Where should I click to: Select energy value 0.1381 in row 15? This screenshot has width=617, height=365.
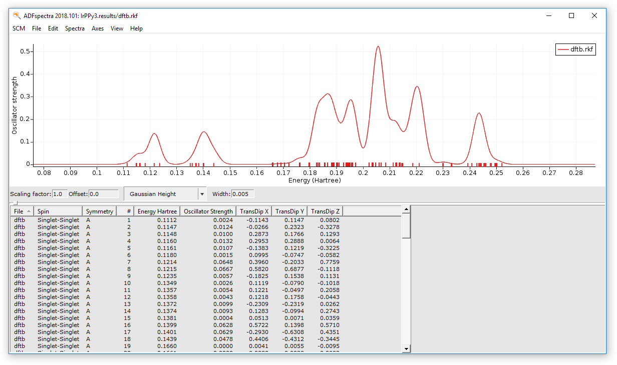(167, 318)
